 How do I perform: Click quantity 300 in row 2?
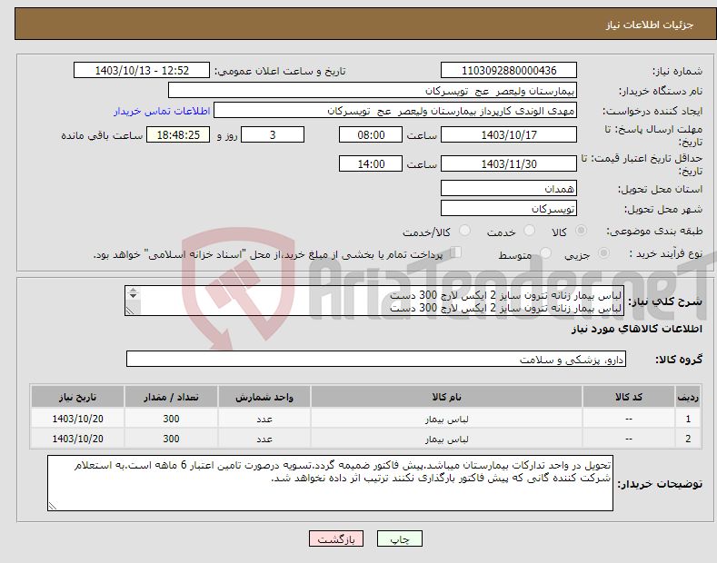[x=171, y=439]
